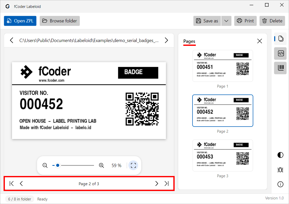Jump to the last page

[x=166, y=183]
